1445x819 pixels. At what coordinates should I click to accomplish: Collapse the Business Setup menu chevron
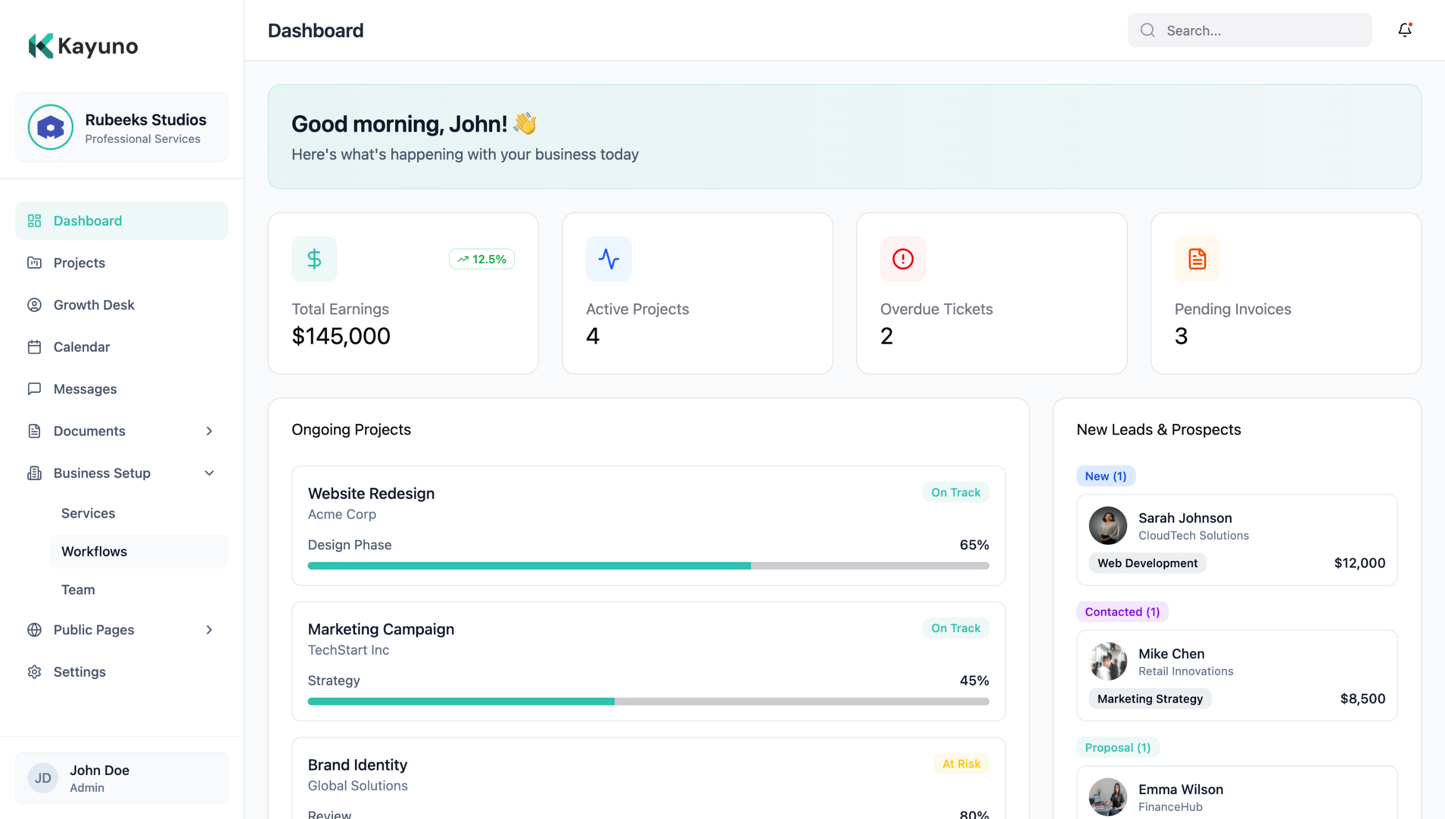tap(209, 473)
